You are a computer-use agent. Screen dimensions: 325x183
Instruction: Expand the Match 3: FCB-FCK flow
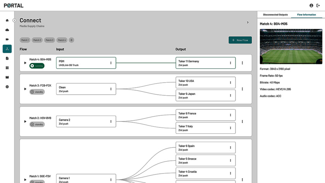(25, 89)
